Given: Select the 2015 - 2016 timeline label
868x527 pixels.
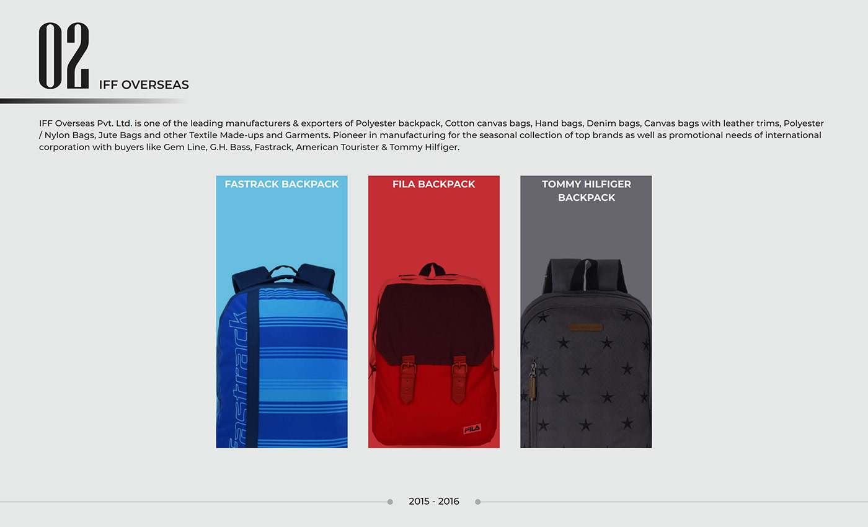Looking at the screenshot, I should [x=434, y=501].
